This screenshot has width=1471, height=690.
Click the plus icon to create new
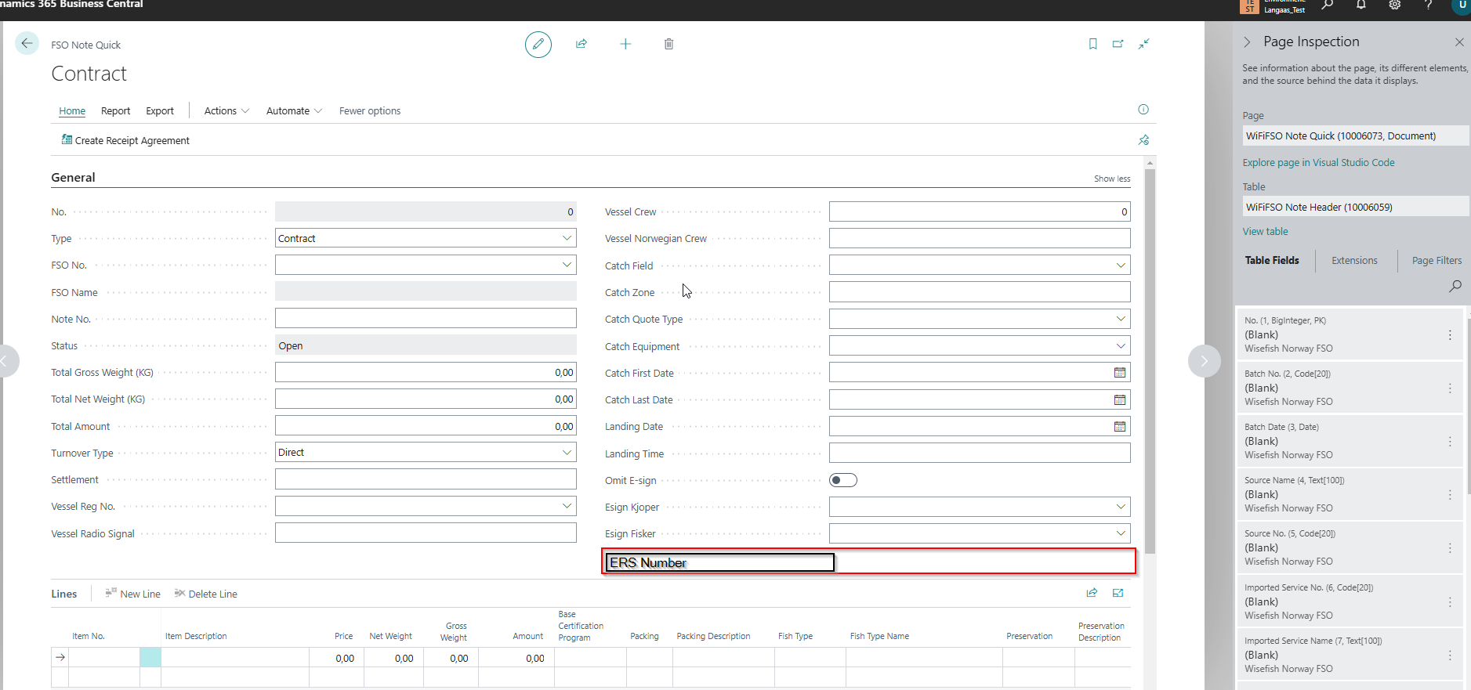point(625,44)
